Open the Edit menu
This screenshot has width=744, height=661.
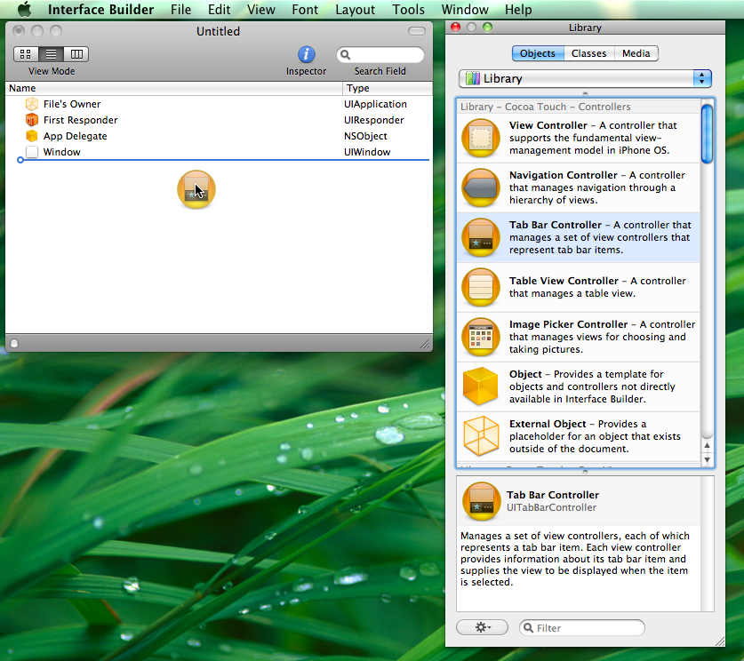(219, 10)
